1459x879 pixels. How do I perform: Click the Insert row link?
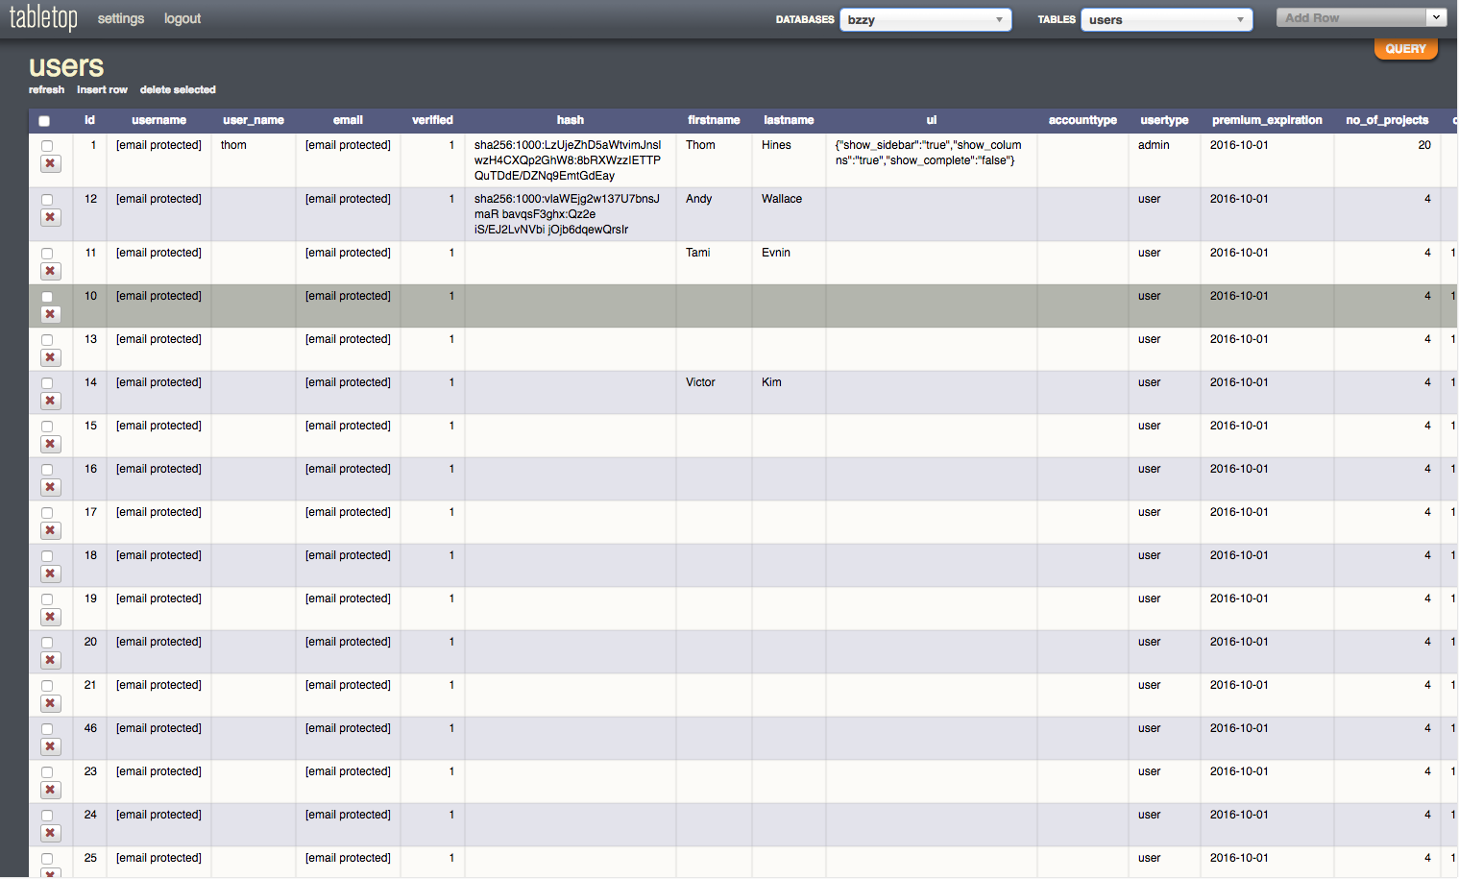click(102, 89)
